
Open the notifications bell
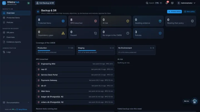tap(167, 3)
